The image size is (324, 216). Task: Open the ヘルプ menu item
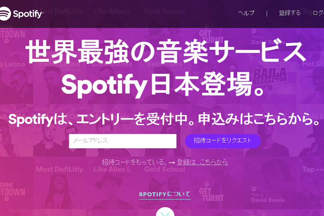point(246,13)
